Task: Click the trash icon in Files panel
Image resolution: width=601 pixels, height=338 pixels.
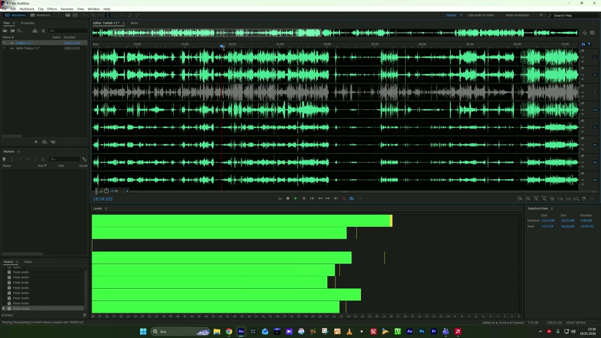Action: (x=43, y=31)
